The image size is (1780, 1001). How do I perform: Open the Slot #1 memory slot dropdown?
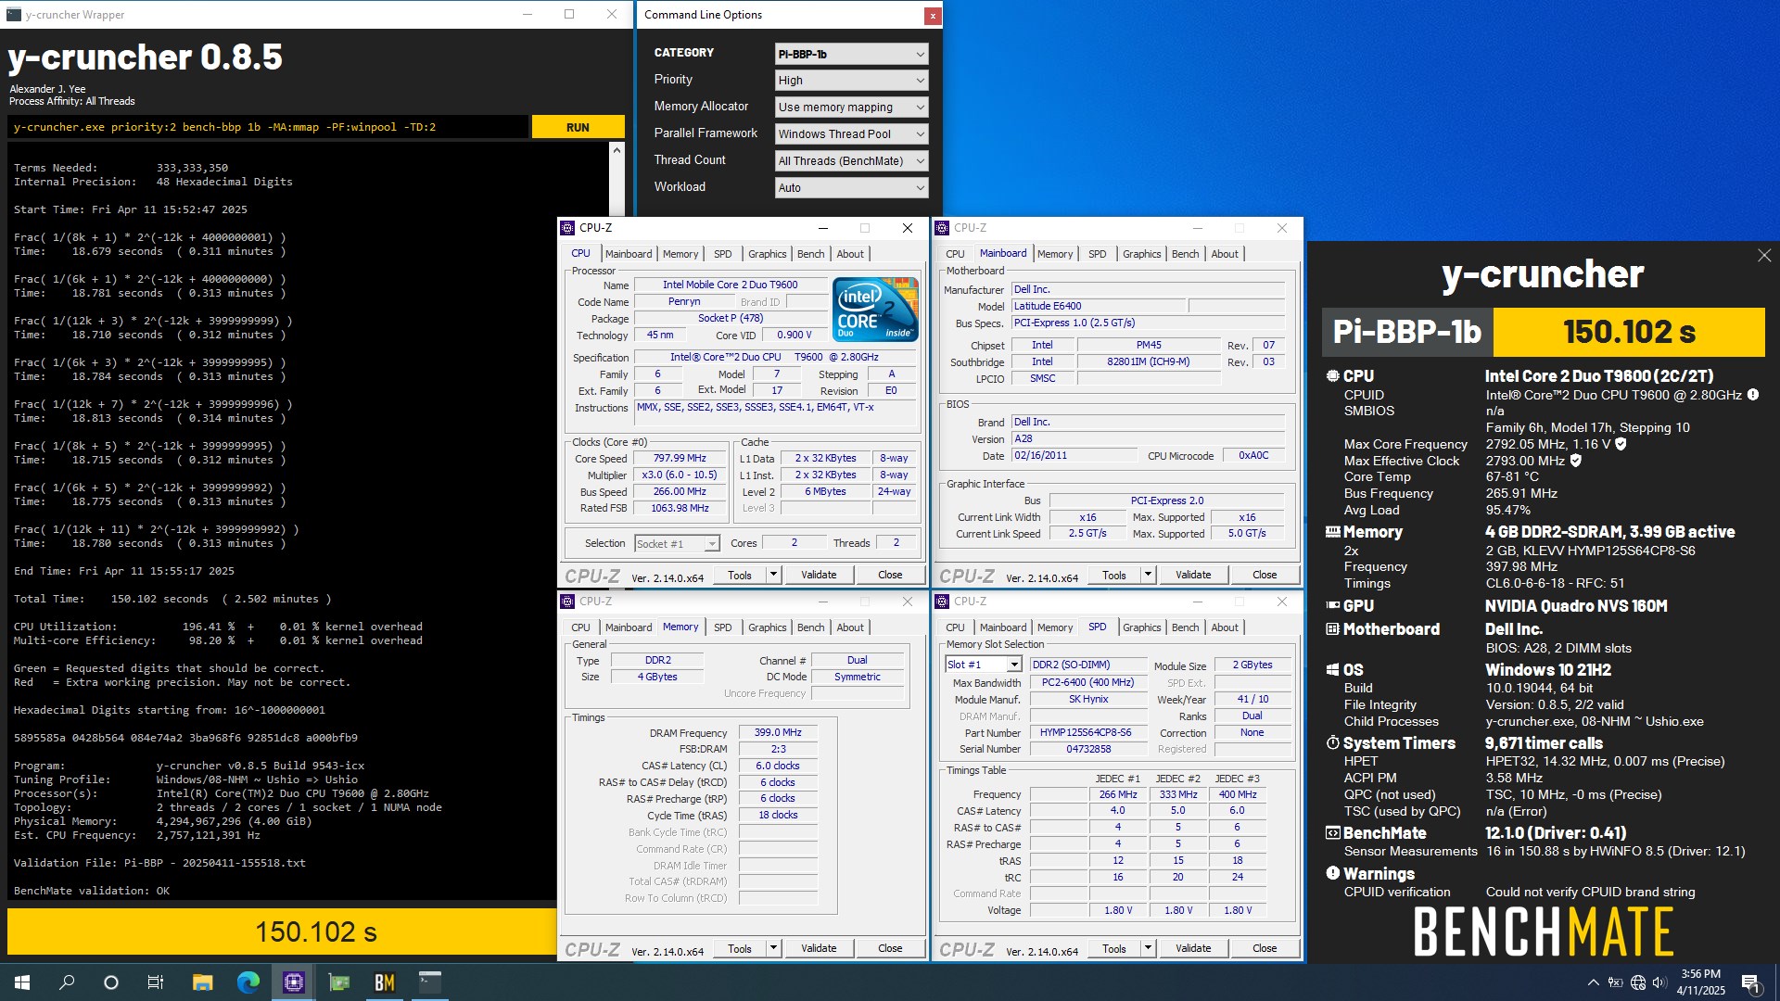(983, 665)
